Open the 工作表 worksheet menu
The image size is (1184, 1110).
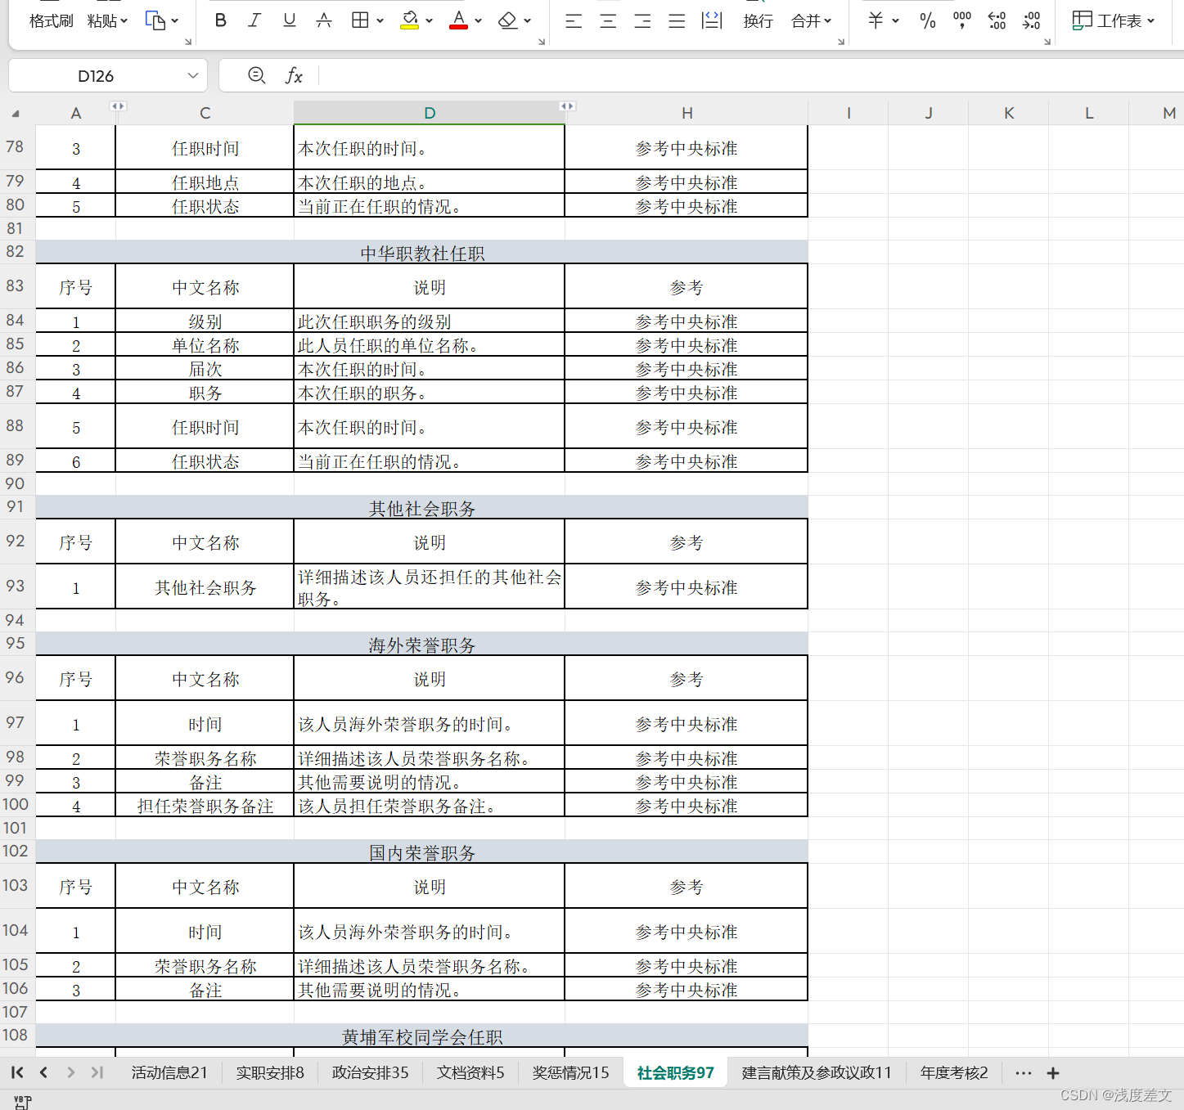point(1114,20)
